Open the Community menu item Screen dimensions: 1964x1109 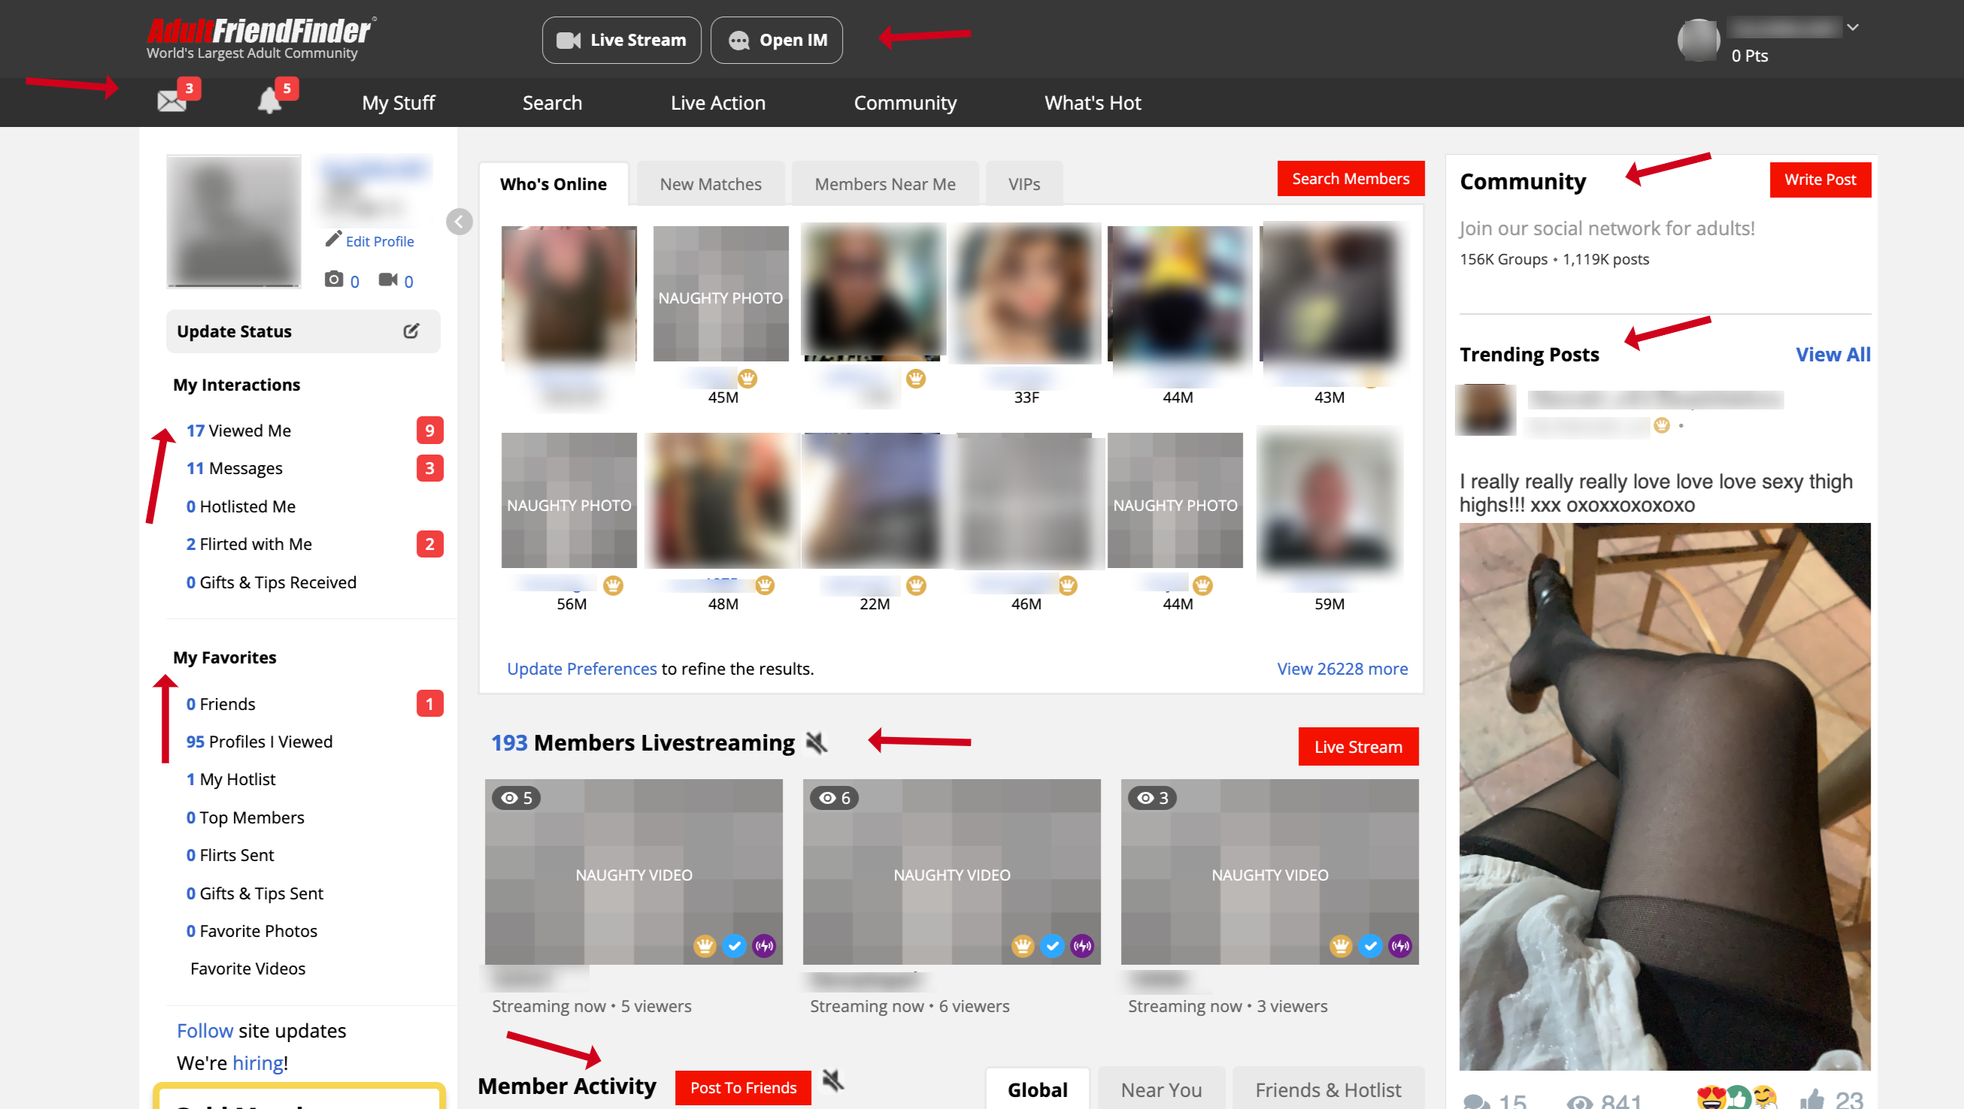click(905, 102)
